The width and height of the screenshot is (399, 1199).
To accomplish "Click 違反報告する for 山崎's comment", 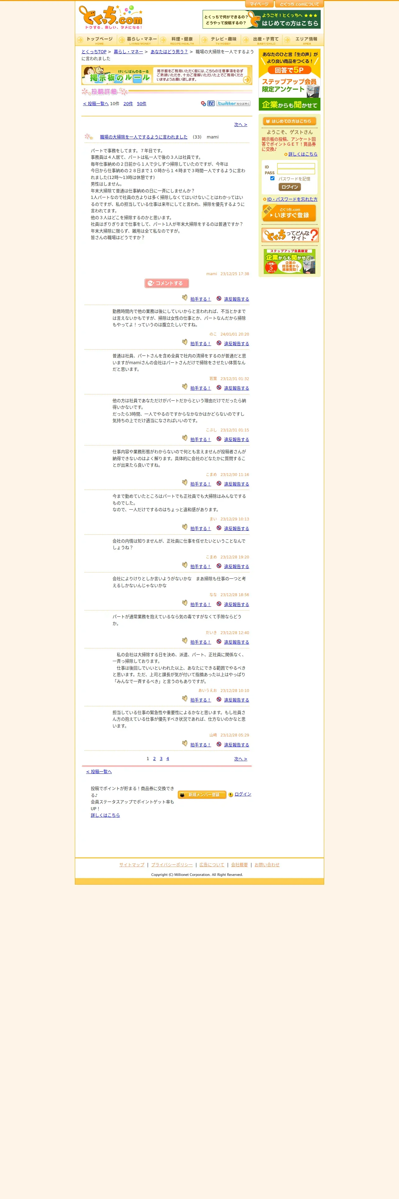I will click(236, 745).
